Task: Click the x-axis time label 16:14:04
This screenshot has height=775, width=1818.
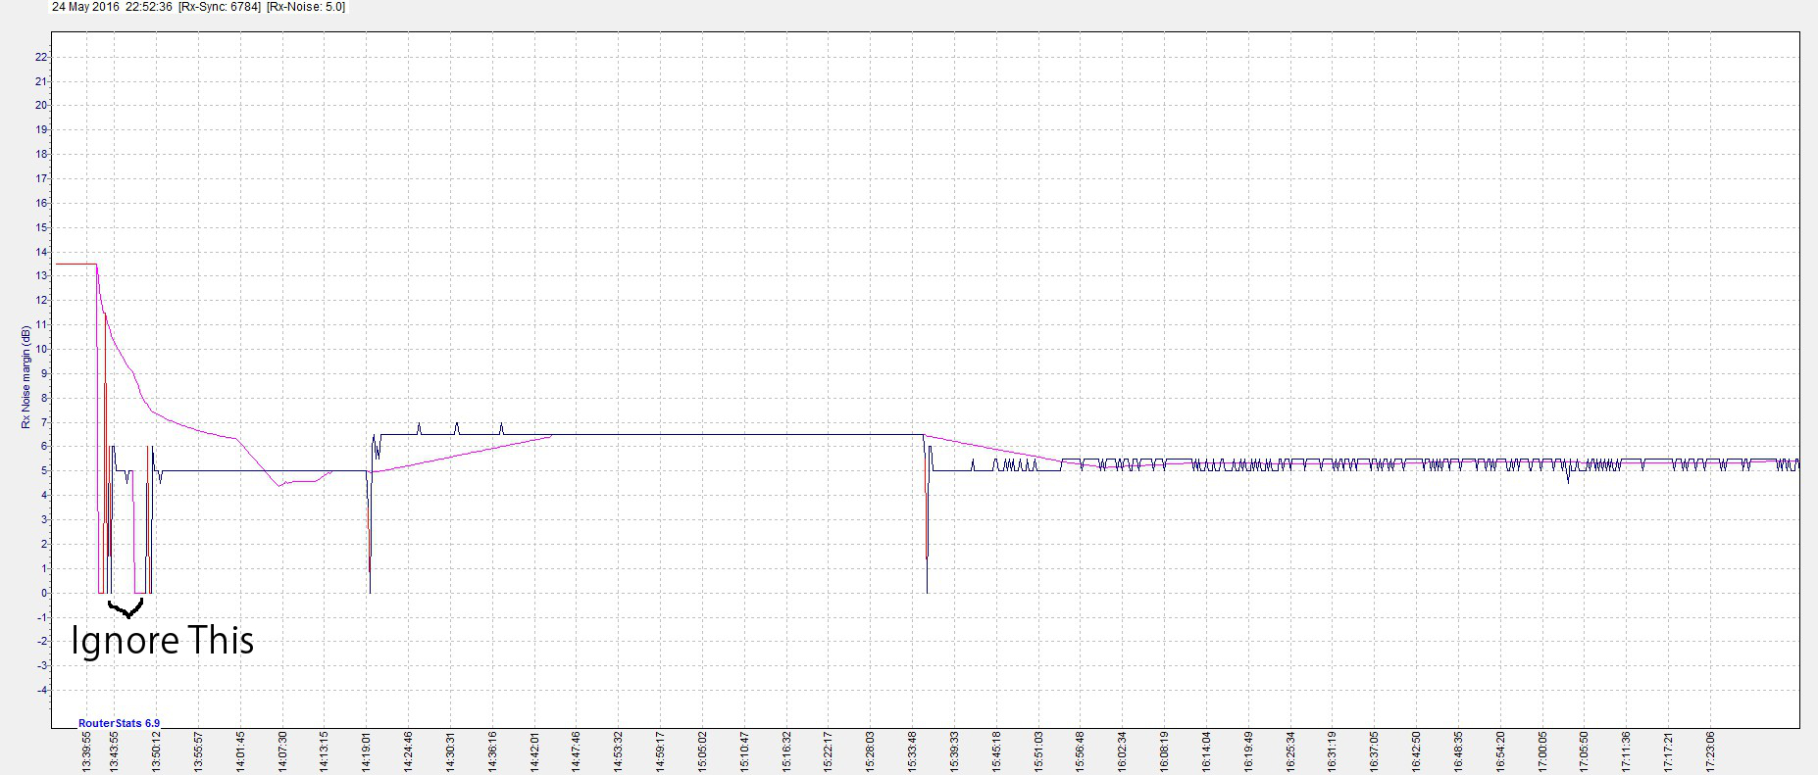Action: pyautogui.click(x=1208, y=752)
